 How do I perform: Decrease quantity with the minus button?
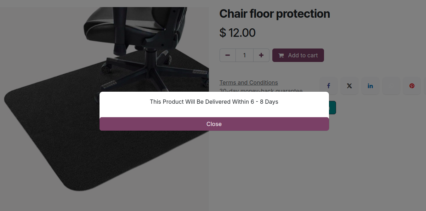(228, 55)
